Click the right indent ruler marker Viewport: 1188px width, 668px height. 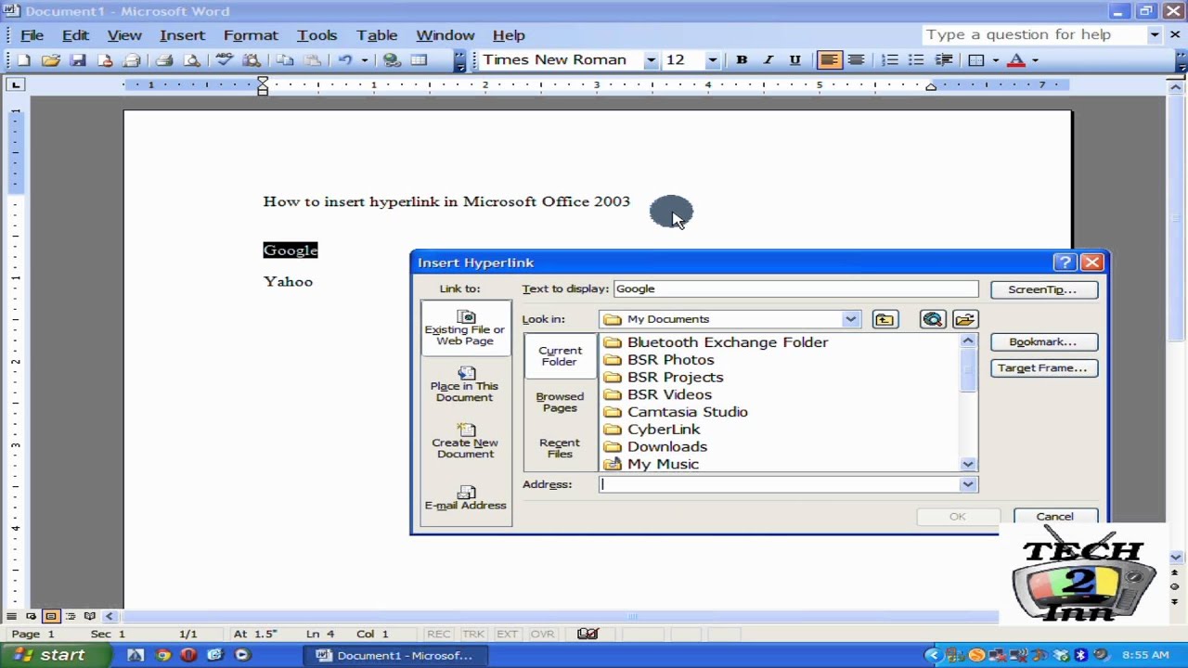click(x=931, y=87)
